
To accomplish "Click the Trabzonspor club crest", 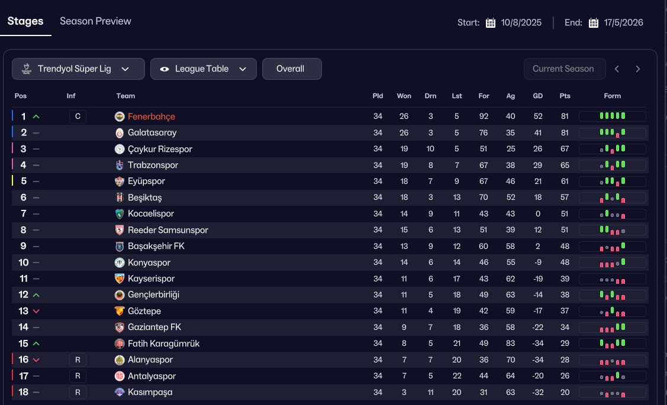I will pos(120,166).
